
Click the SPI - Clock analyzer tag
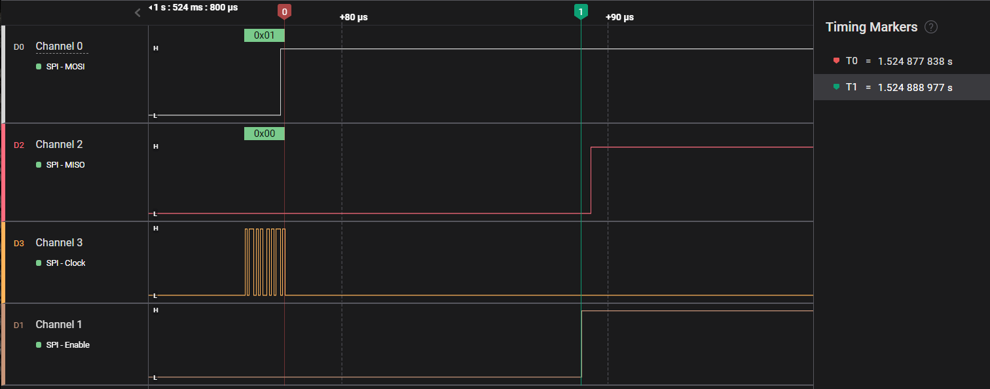click(60, 263)
